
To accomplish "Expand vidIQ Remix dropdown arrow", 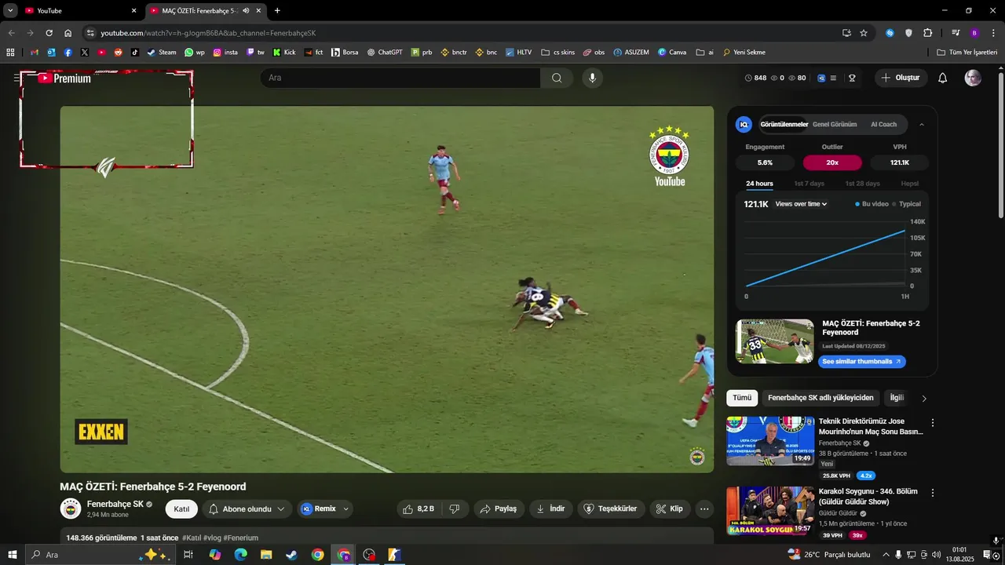I will click(345, 508).
